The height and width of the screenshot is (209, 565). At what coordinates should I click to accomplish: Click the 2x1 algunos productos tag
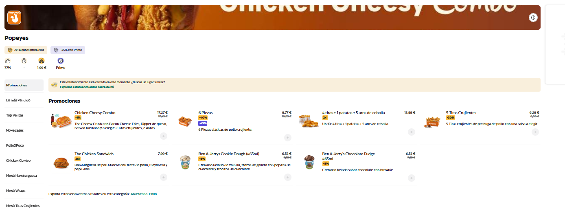click(26, 50)
